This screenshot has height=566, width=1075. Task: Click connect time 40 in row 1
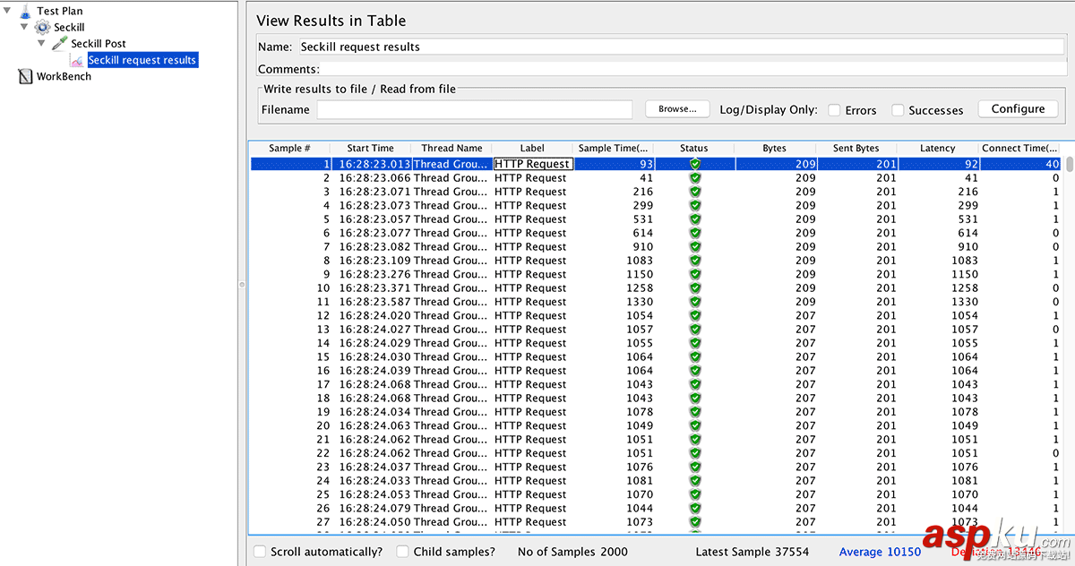coord(1052,164)
